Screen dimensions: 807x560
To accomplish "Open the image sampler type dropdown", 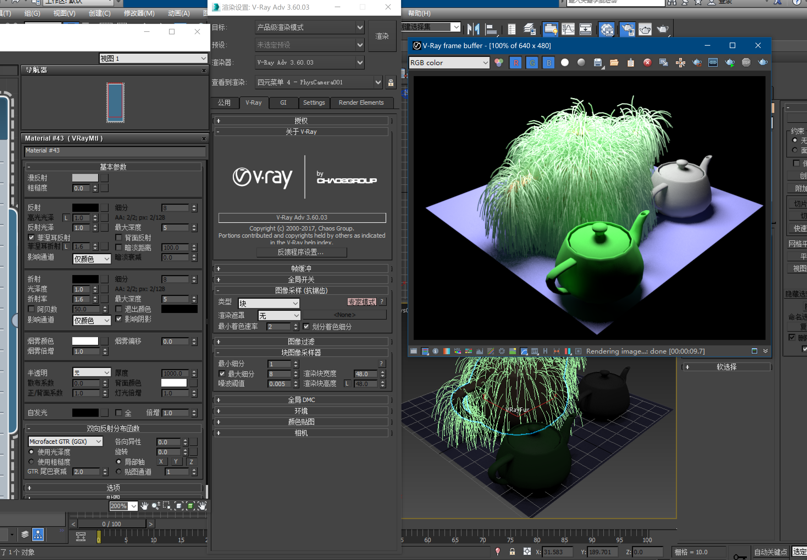I will 269,303.
